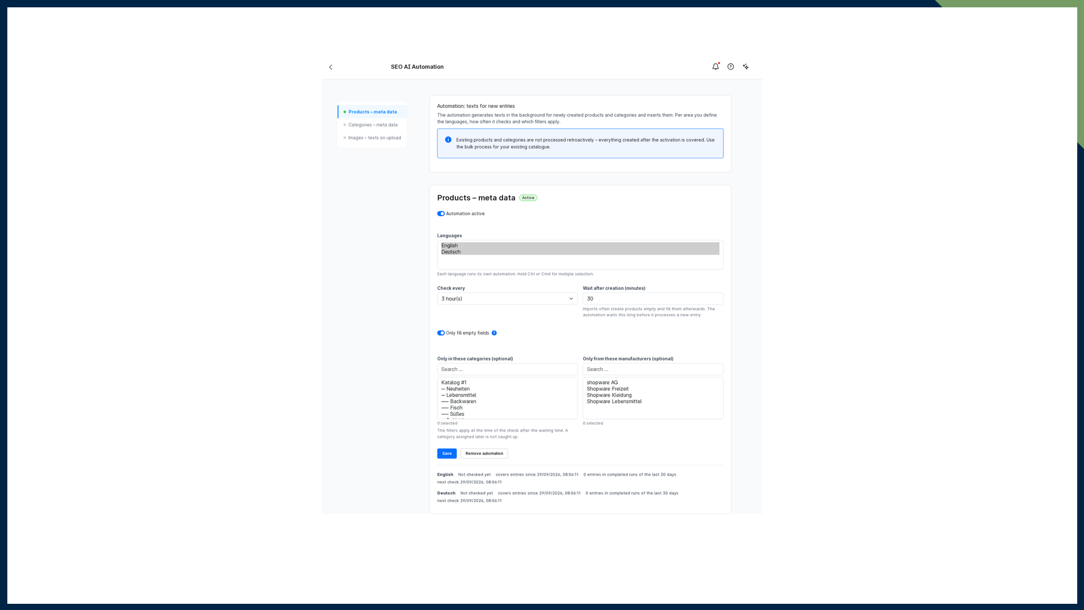Click the manufacturers Search field
The image size is (1084, 610).
tap(653, 369)
